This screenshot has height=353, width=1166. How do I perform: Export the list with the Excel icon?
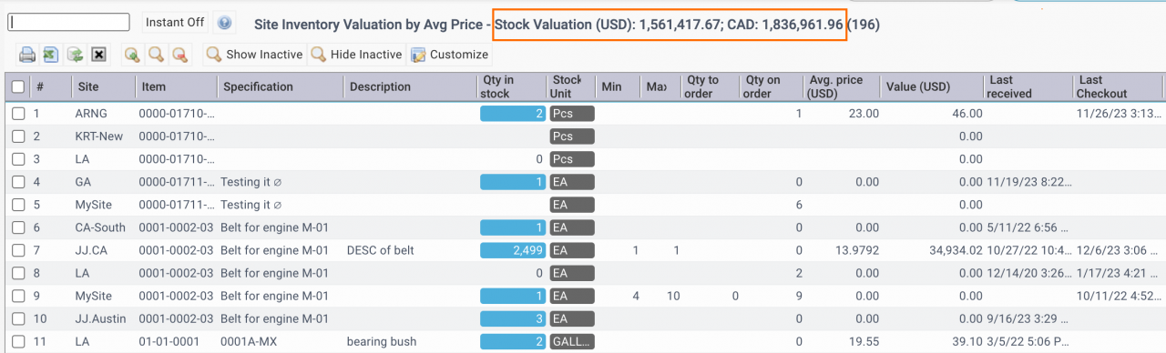[x=51, y=55]
